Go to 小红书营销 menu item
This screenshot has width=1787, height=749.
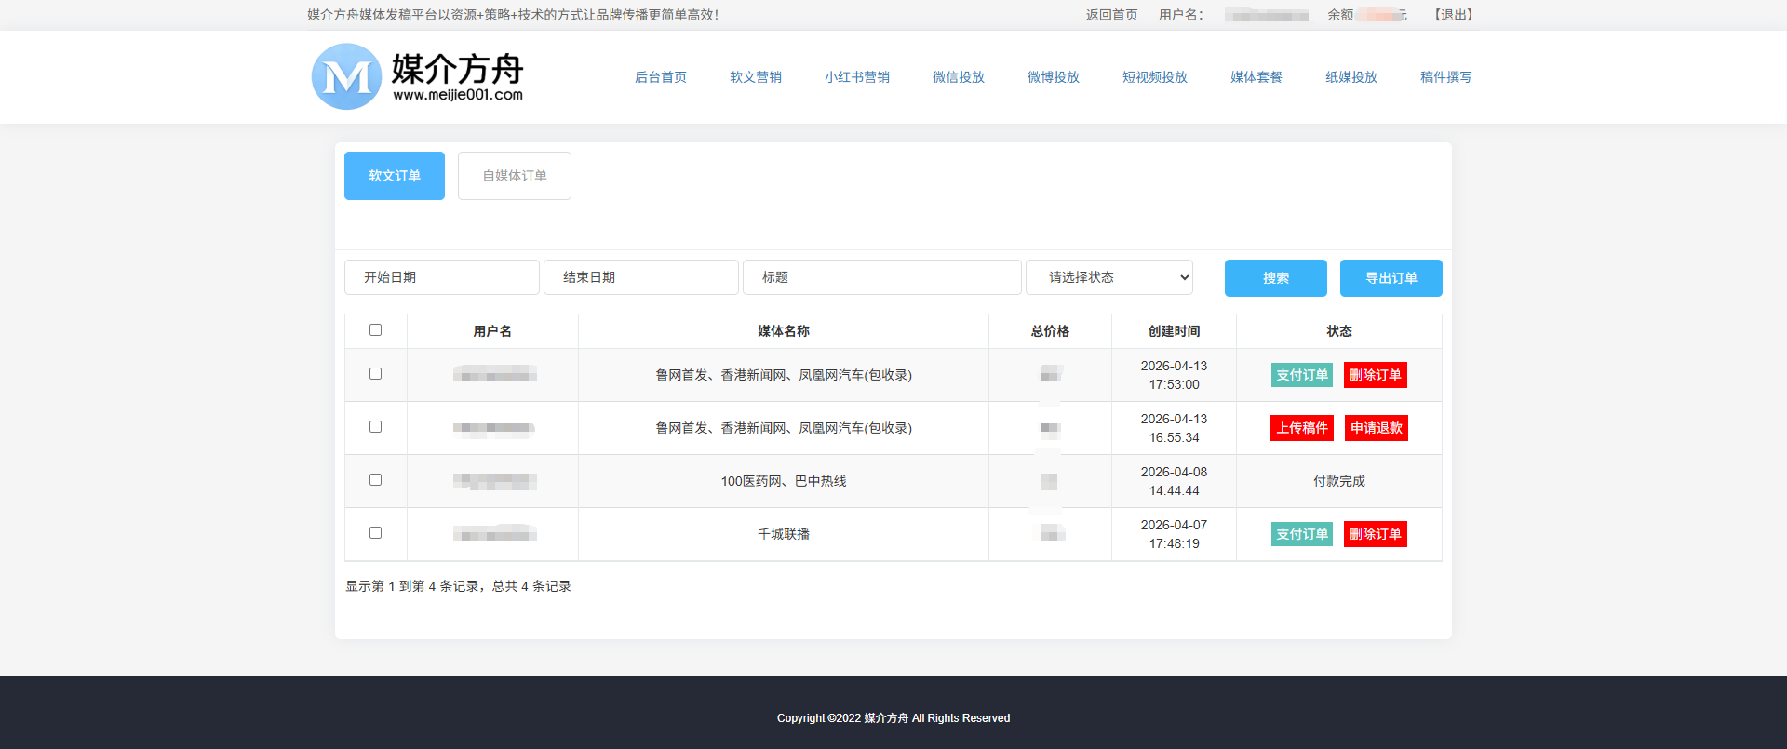coord(856,77)
